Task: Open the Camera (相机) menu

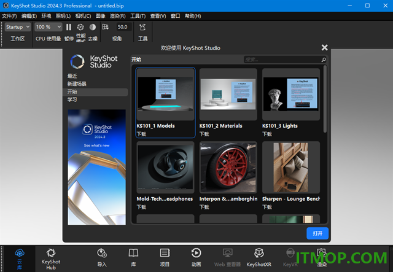Action: [x=83, y=16]
